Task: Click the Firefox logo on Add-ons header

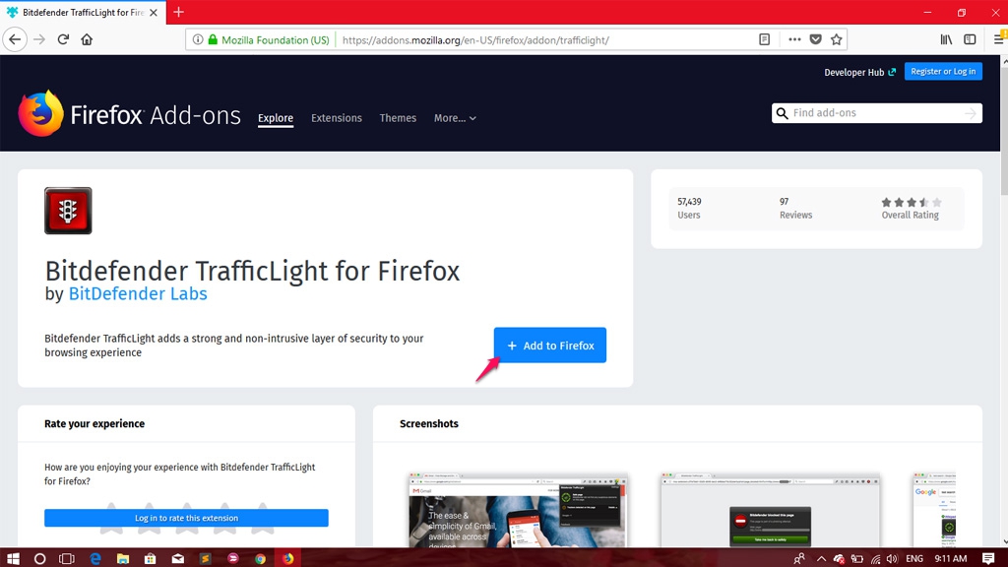Action: coord(40,114)
